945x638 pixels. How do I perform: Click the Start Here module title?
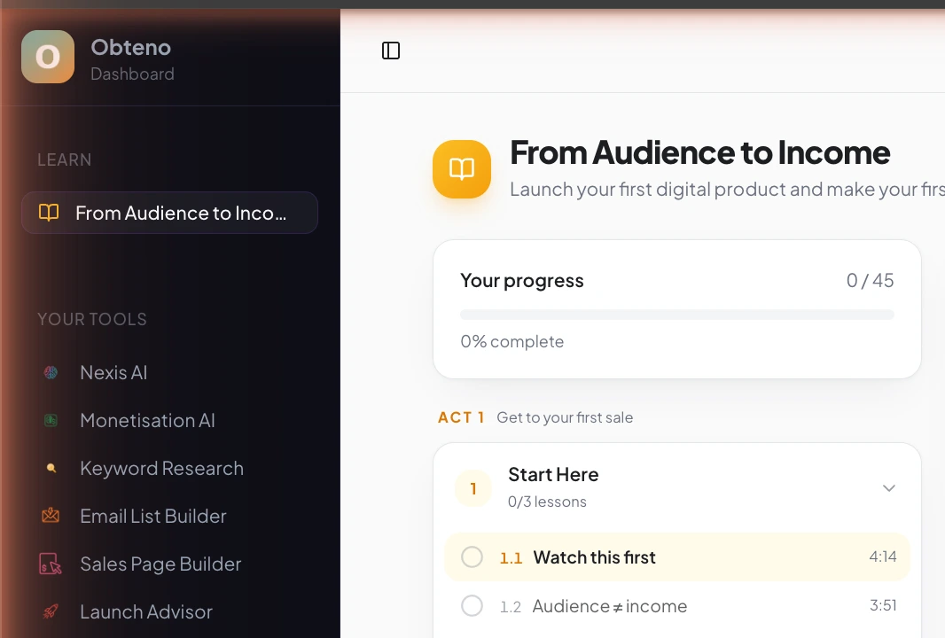click(x=553, y=475)
